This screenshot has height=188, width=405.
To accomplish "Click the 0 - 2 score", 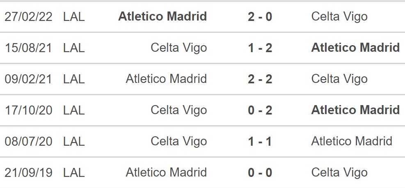I will tap(260, 110).
